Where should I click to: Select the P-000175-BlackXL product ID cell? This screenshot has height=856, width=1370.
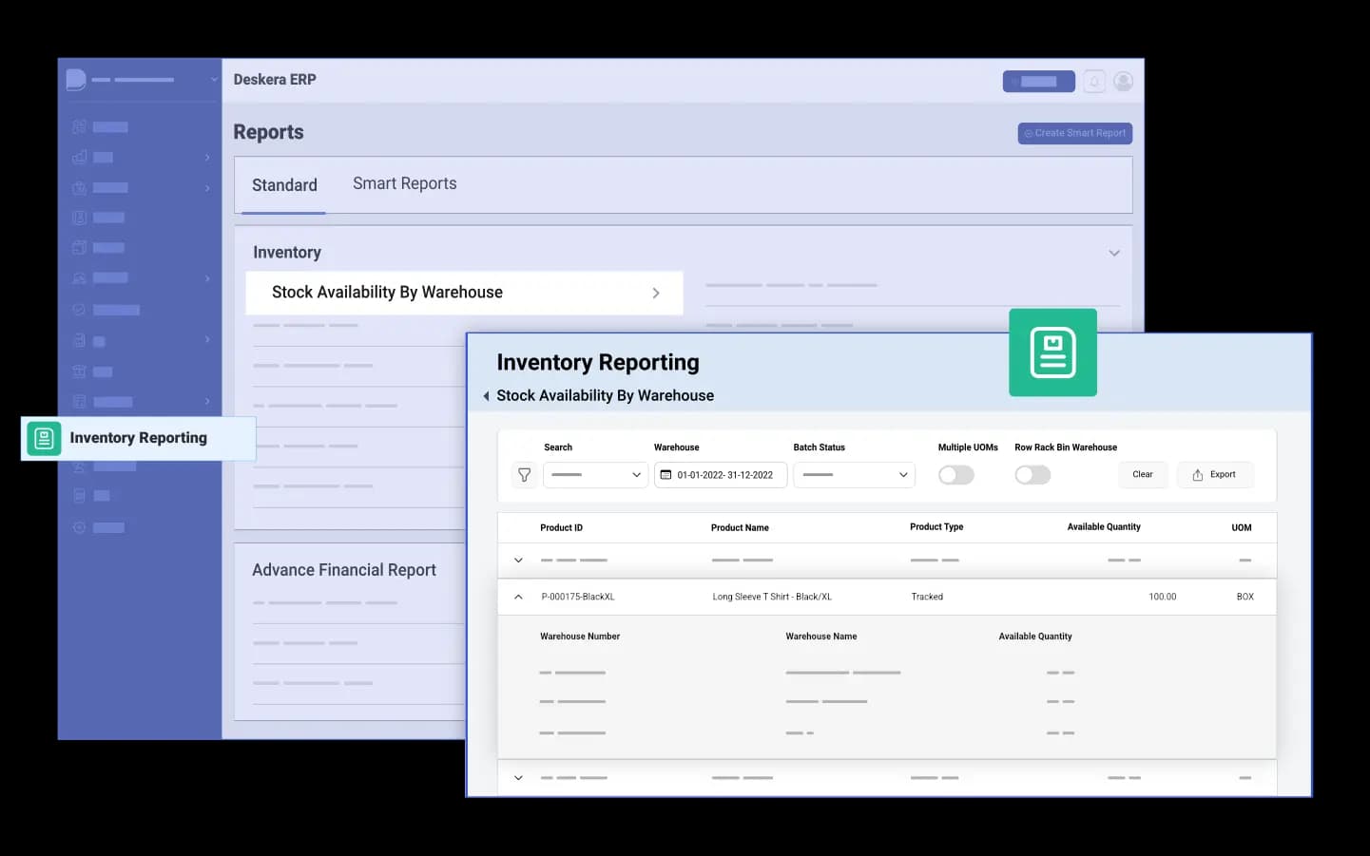578,598
